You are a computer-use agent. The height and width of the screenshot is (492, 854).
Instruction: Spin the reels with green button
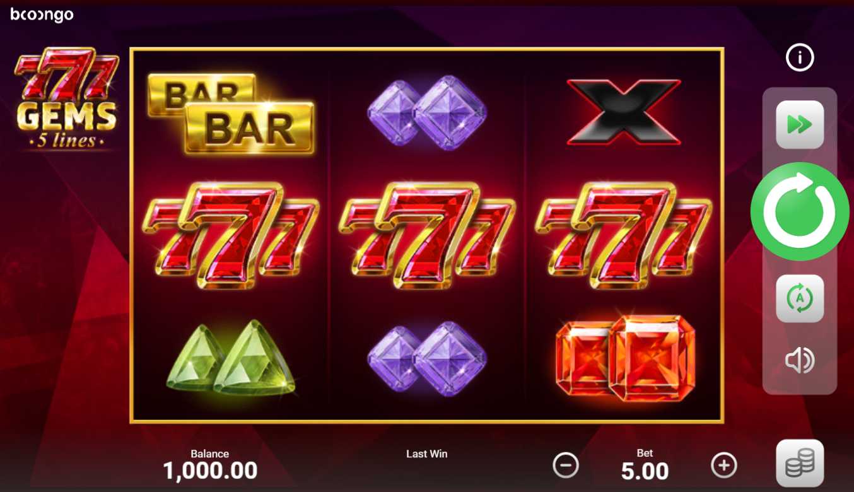800,211
